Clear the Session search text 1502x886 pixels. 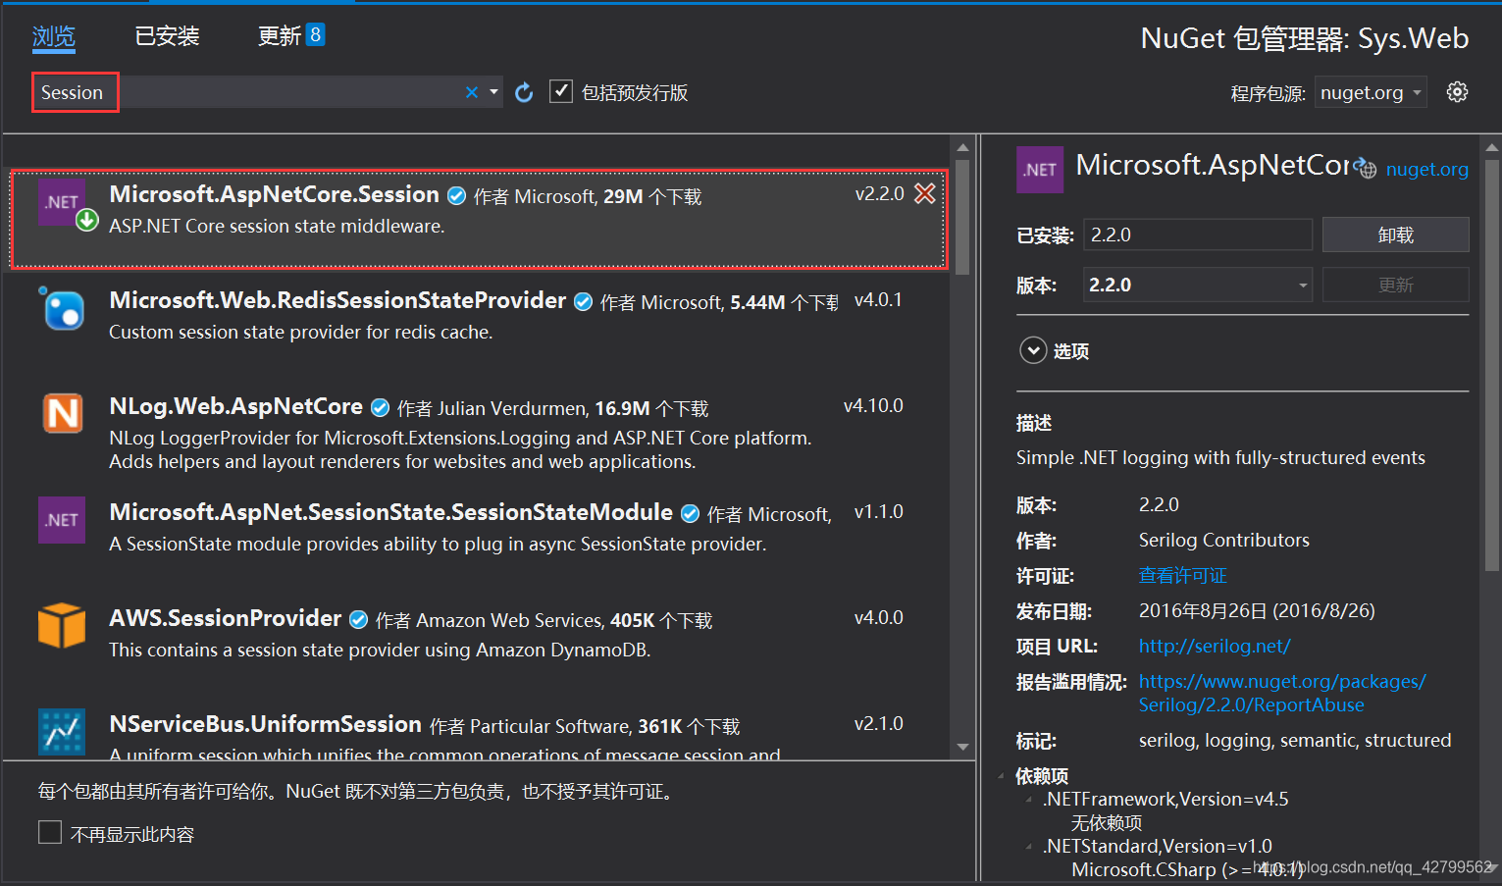472,92
